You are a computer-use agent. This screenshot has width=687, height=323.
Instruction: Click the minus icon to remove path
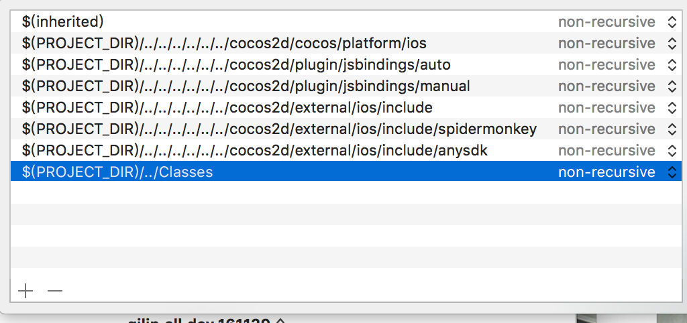point(55,291)
